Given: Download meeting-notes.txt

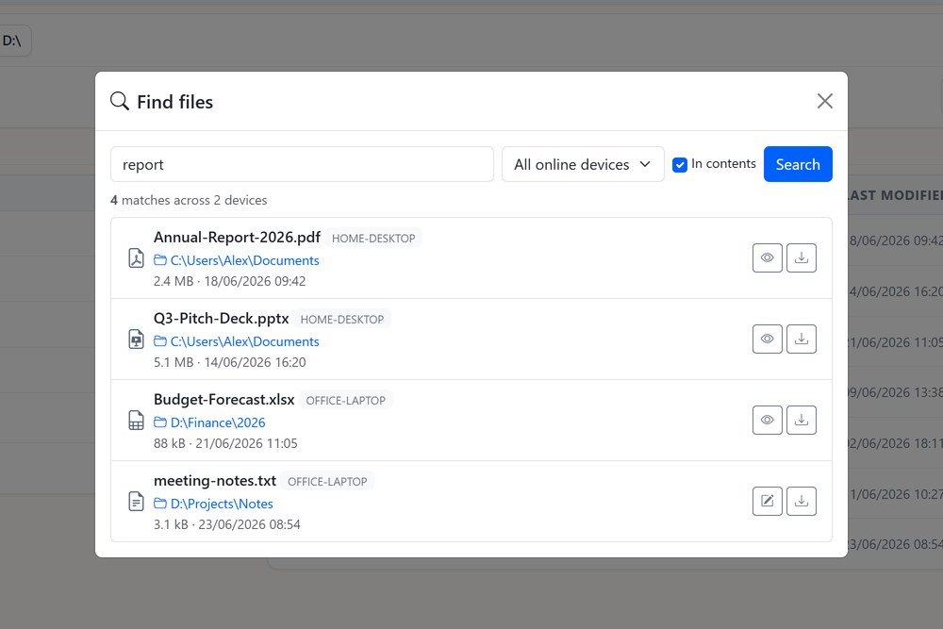Looking at the screenshot, I should click(x=801, y=501).
